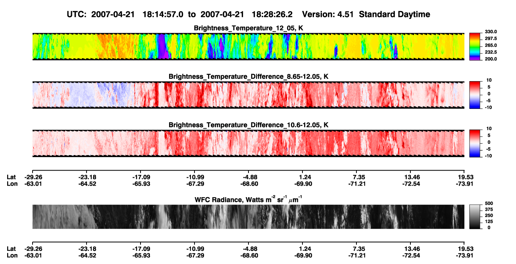Screen dimensions: 516x264
Task: Click the 8.65-12.05 difference image strip
Action: point(248,95)
